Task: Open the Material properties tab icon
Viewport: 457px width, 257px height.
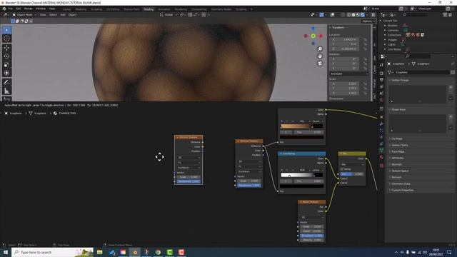Action: click(381, 157)
